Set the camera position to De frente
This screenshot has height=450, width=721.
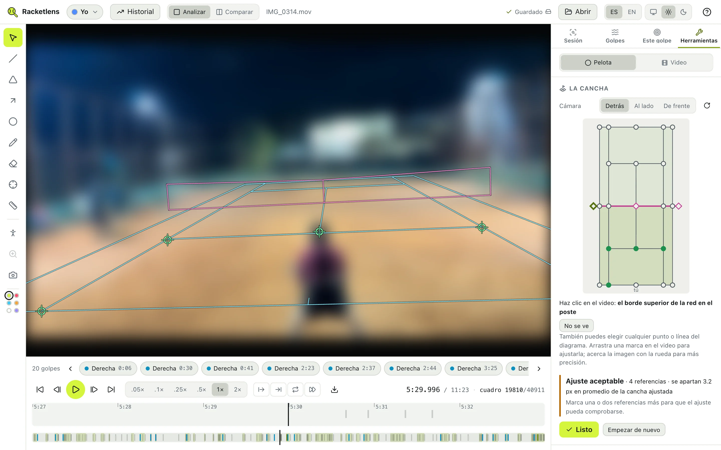pos(676,106)
